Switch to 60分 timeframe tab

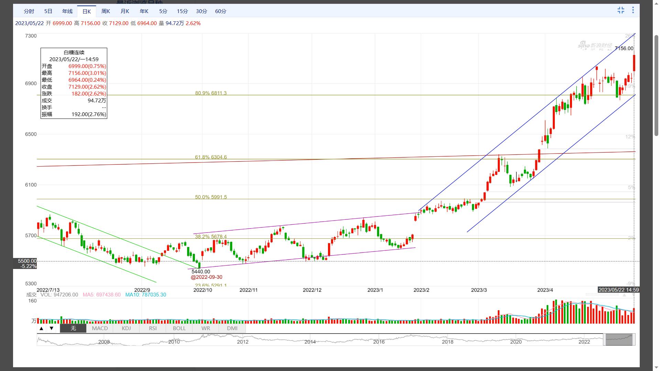221,11
